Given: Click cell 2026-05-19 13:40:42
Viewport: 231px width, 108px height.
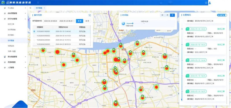Looking at the screenshot, I should (63, 31).
